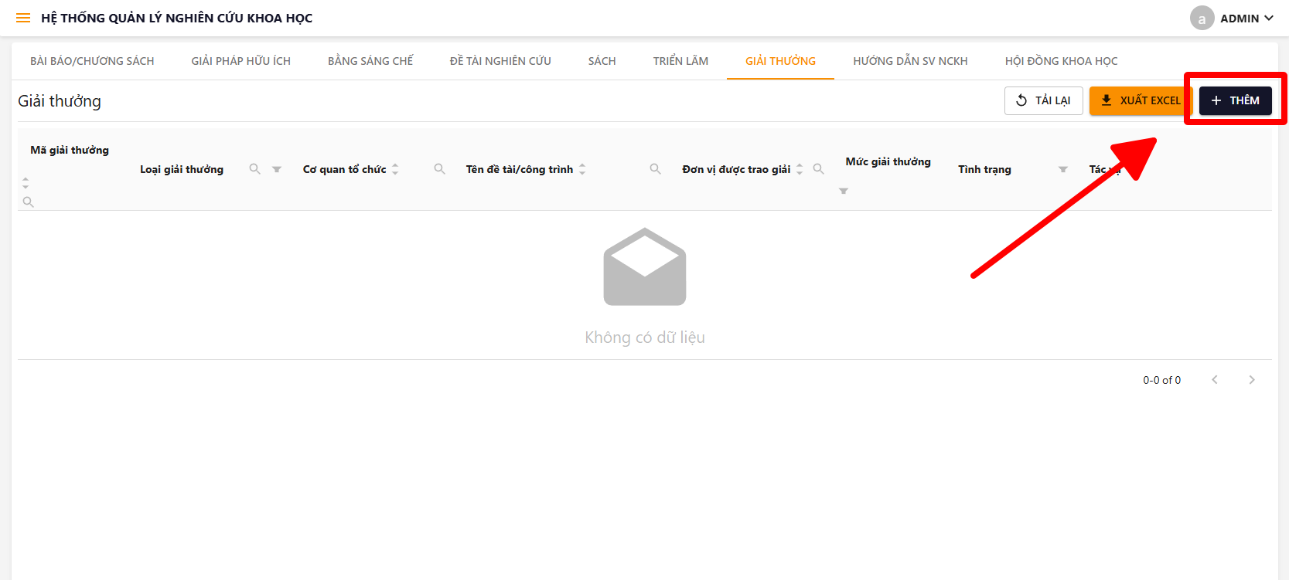Filter the Tình trạng column
Screen dimensions: 1289x580
[x=1063, y=169]
